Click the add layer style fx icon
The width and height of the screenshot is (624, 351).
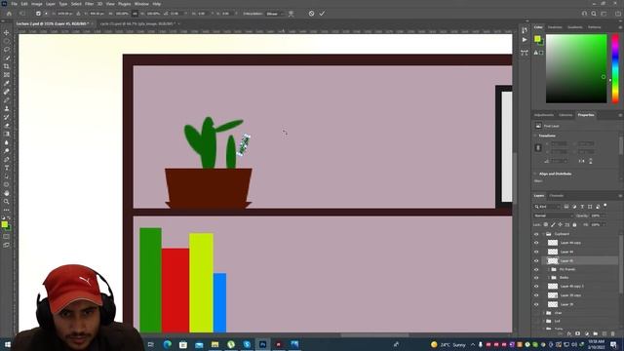coord(569,333)
